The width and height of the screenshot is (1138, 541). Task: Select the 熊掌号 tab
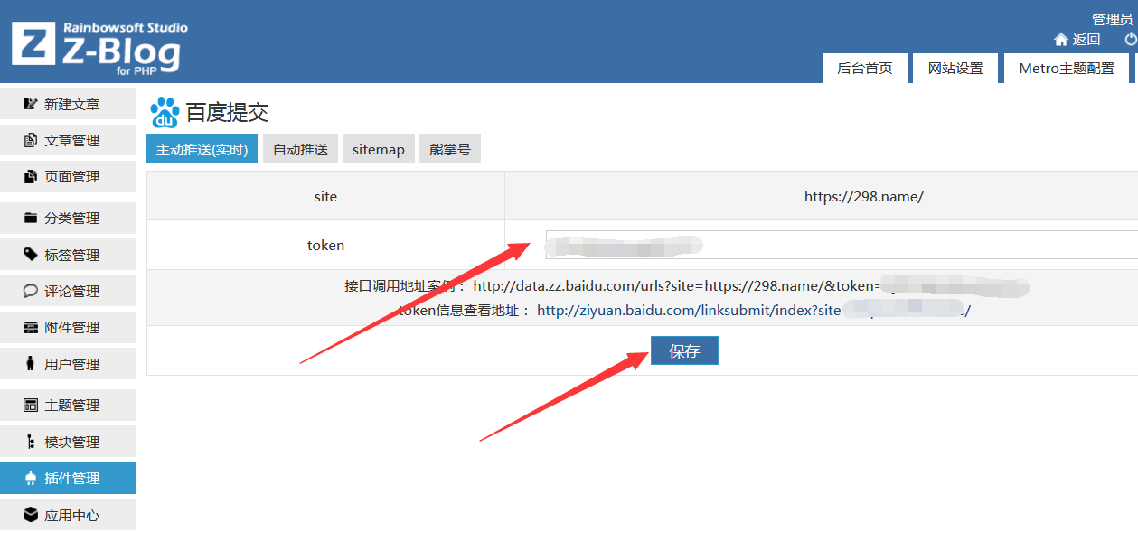pos(449,149)
